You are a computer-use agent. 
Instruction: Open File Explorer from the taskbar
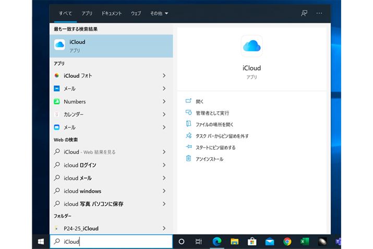(x=235, y=242)
